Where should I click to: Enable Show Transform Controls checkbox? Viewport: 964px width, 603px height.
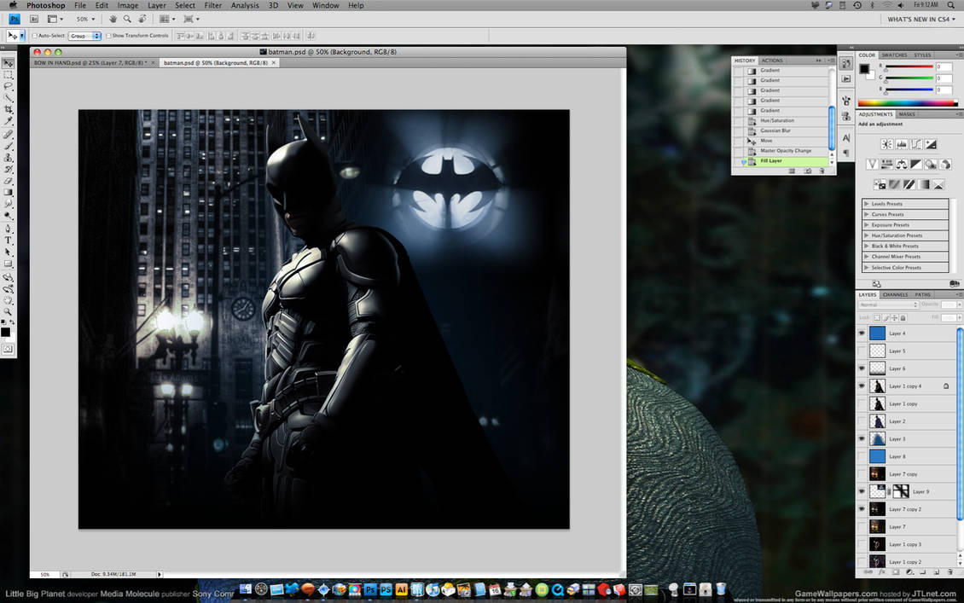[x=108, y=36]
